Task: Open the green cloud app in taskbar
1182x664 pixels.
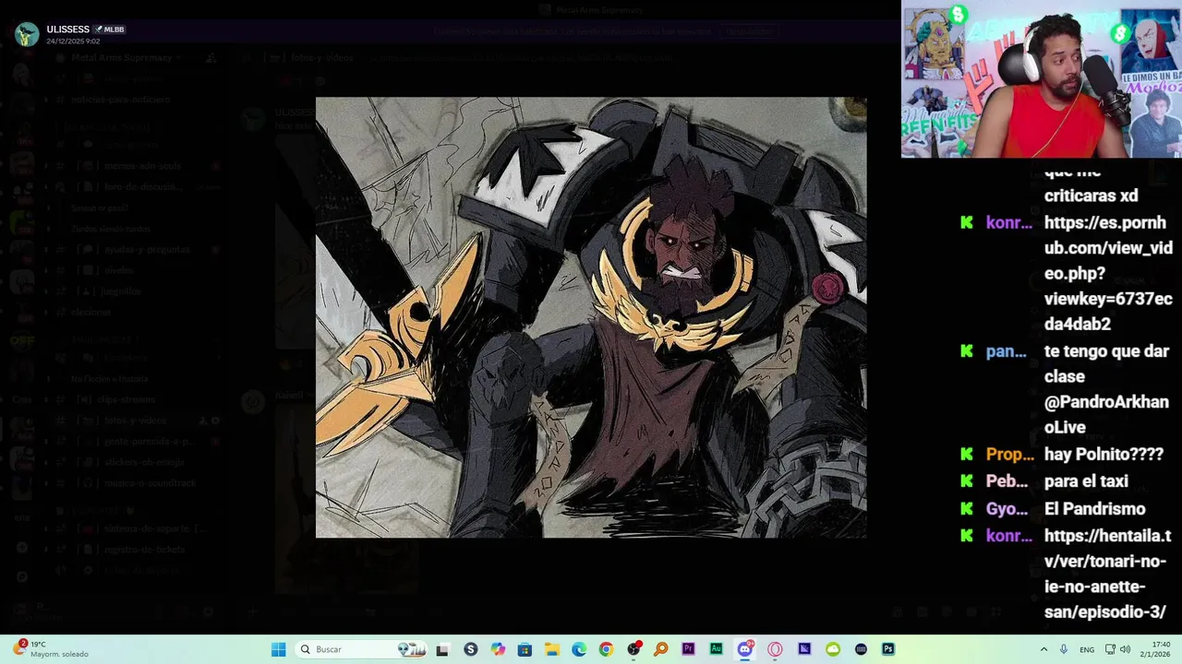Action: point(833,649)
